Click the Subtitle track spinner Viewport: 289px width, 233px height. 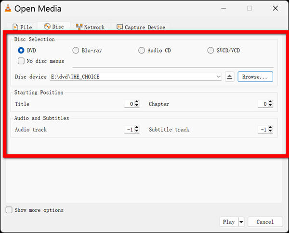pyautogui.click(x=265, y=129)
